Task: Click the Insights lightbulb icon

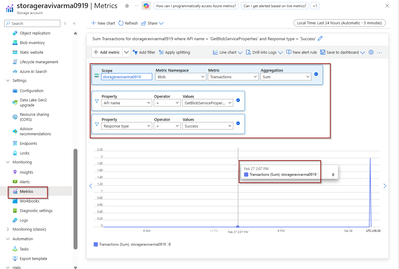Action: point(15,172)
